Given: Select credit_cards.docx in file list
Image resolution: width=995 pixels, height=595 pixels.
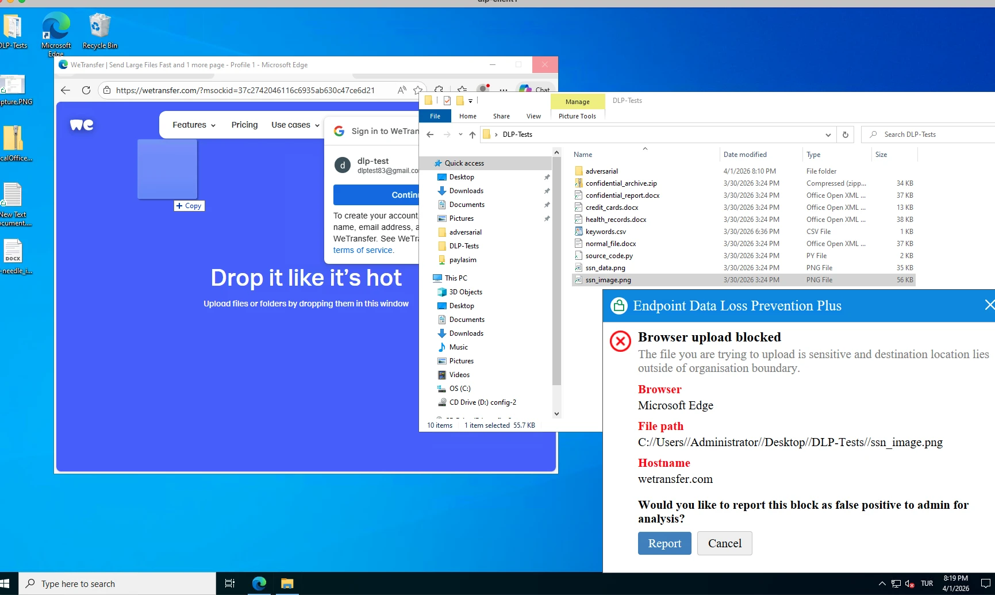Looking at the screenshot, I should pyautogui.click(x=612, y=208).
